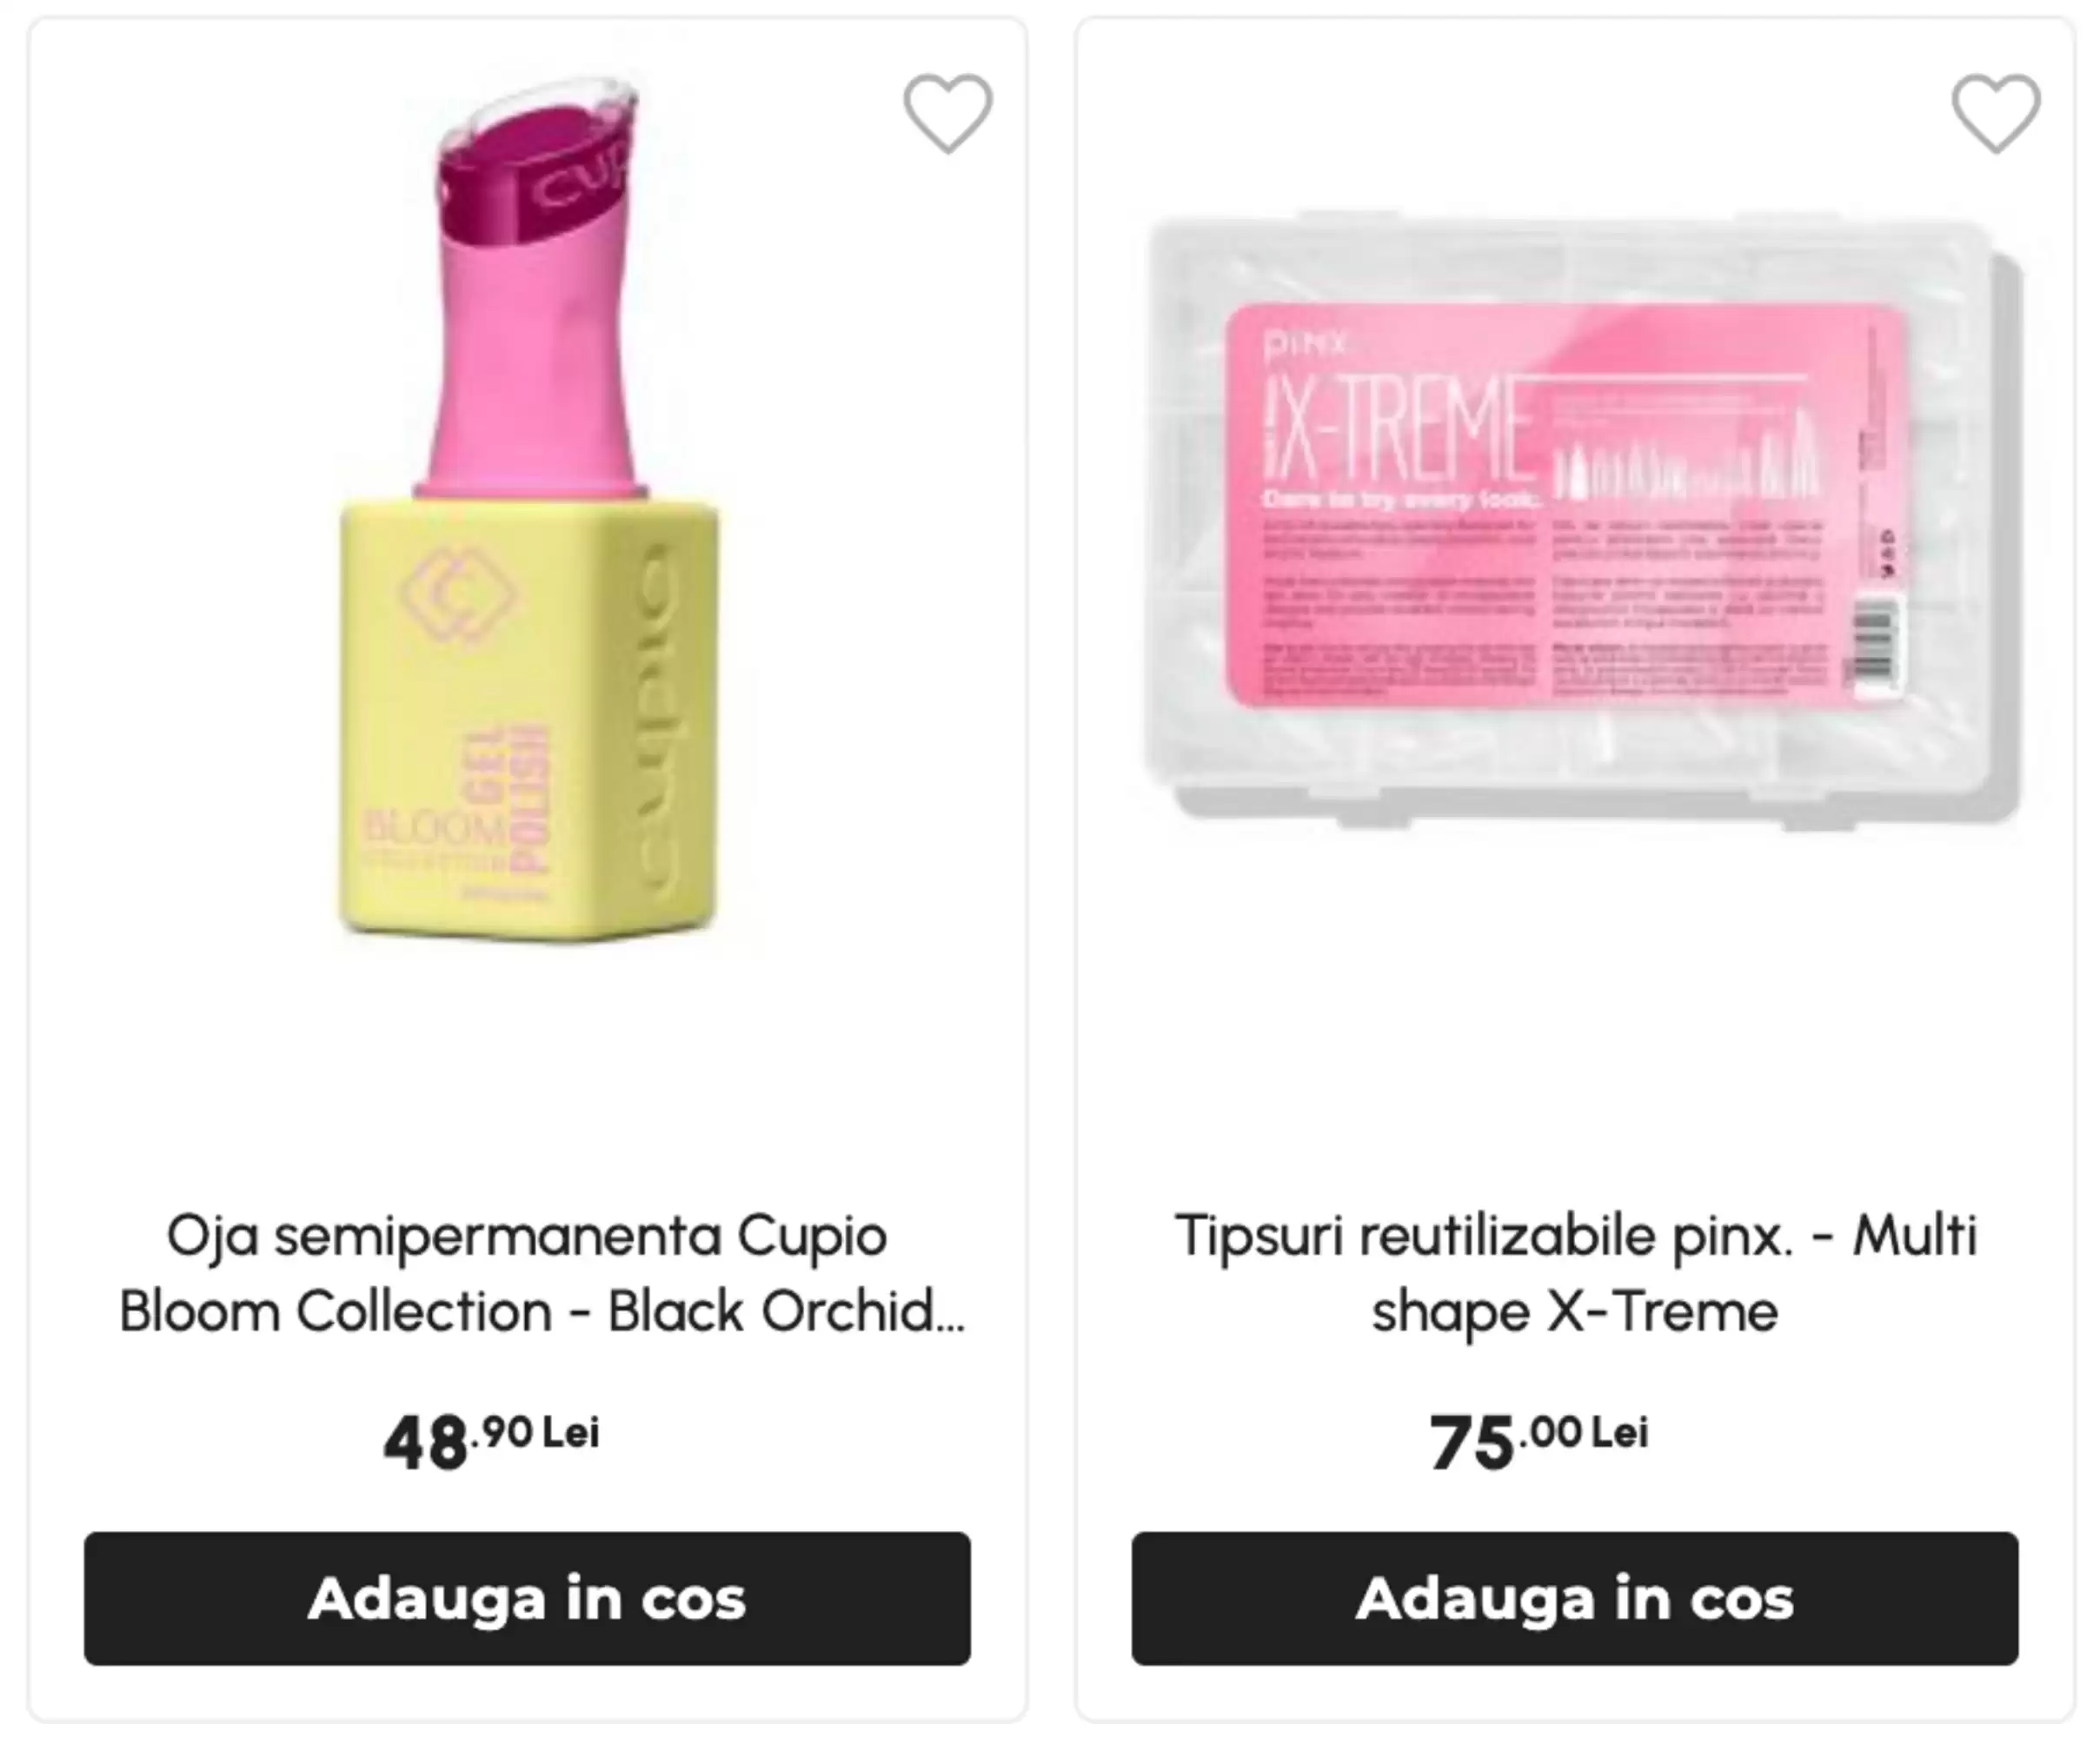The height and width of the screenshot is (1738, 2100).
Task: Add pinx X-Treme tips to wishlist
Action: tap(1996, 113)
